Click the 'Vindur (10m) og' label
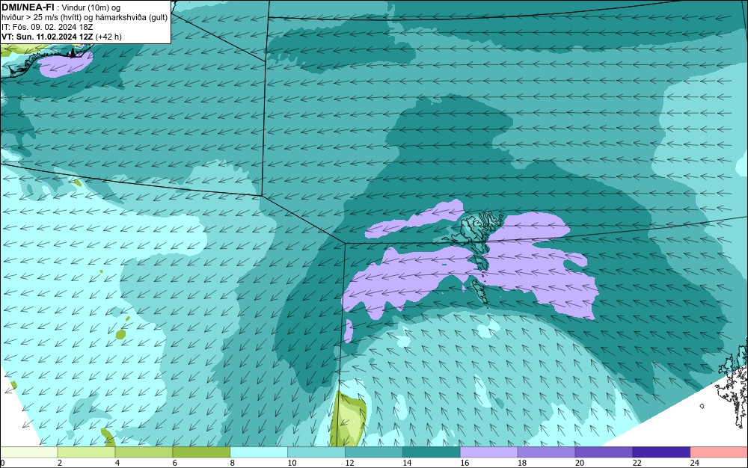 click(91, 7)
